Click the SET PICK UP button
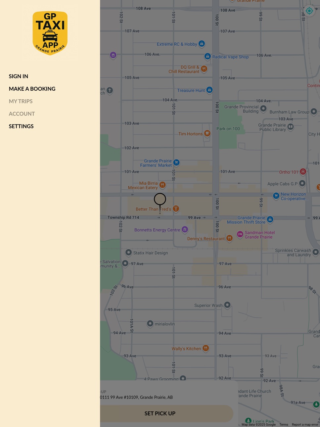 tap(167, 413)
